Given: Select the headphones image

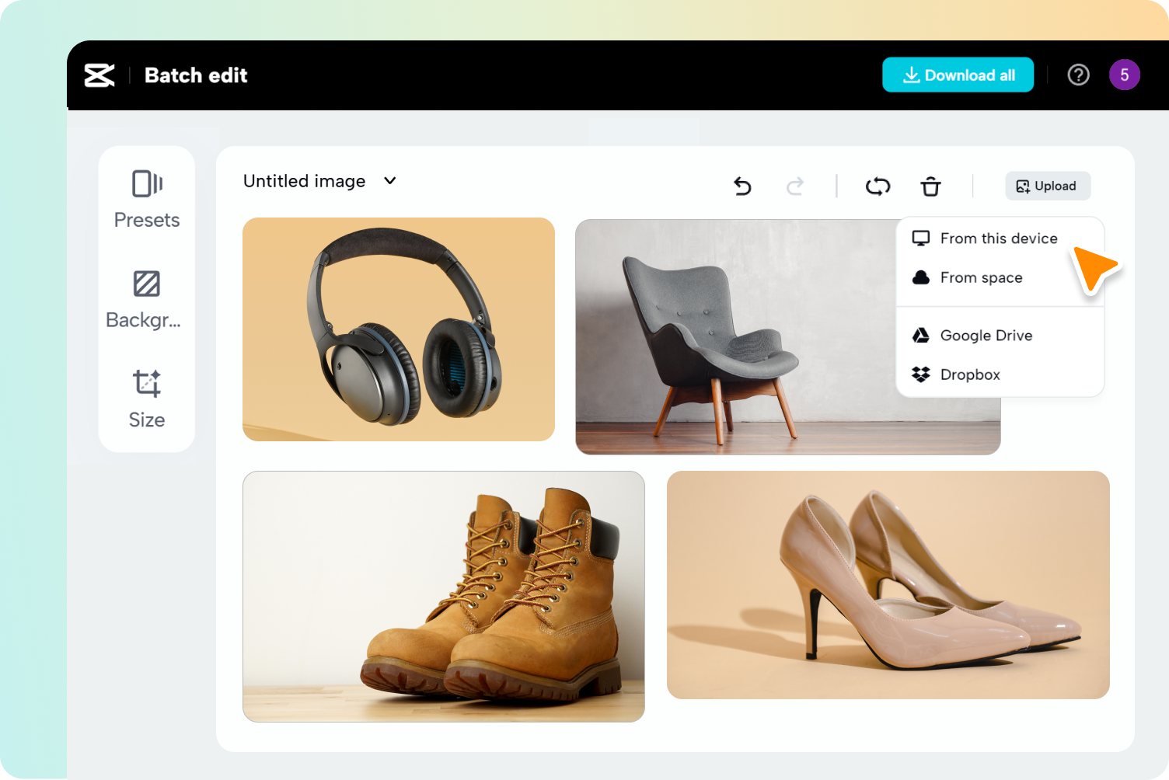Looking at the screenshot, I should click(399, 329).
